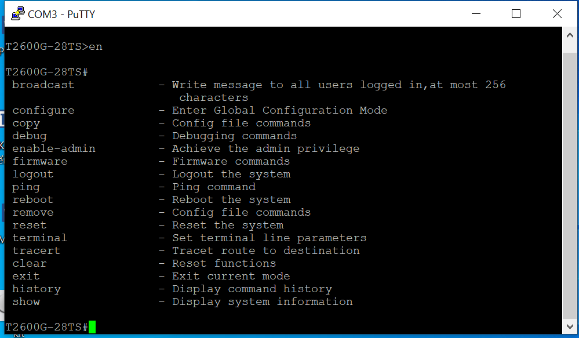
Task: Open the PuTTY system menu icon
Action: pos(17,13)
